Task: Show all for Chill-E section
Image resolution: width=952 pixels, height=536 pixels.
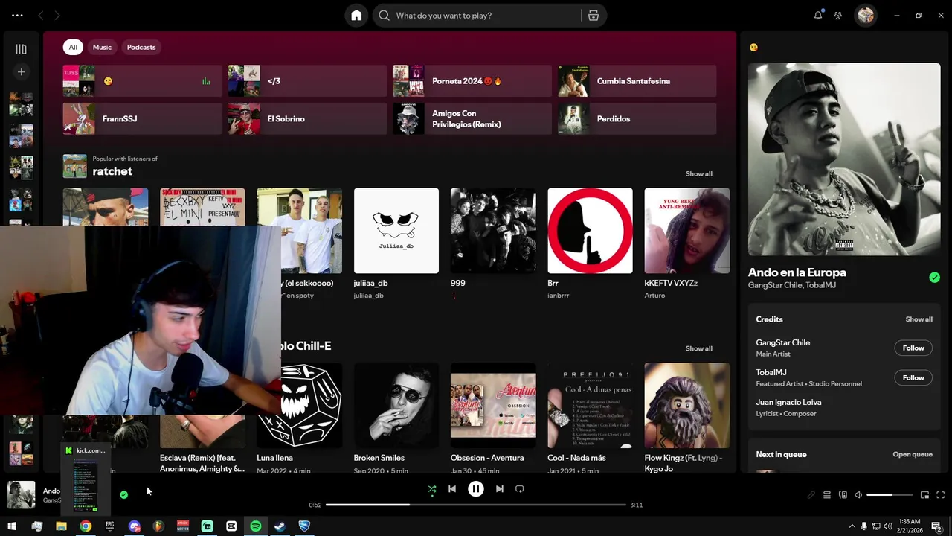Action: tap(698, 348)
